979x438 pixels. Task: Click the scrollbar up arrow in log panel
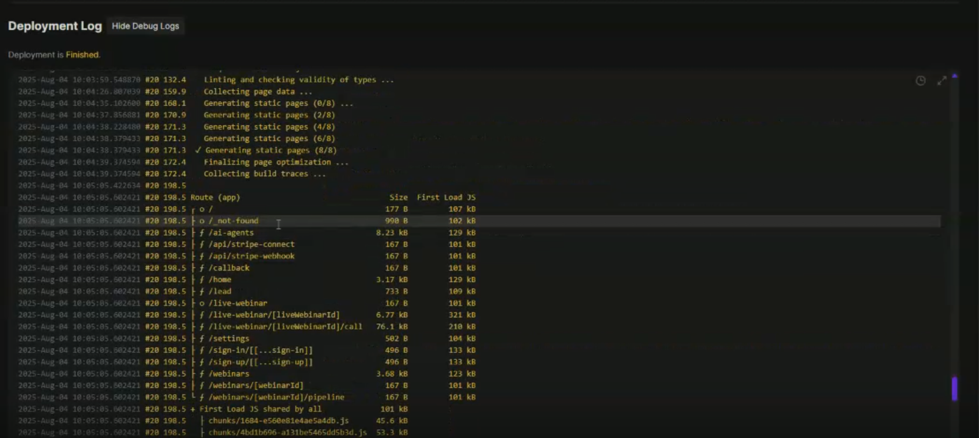click(x=954, y=76)
